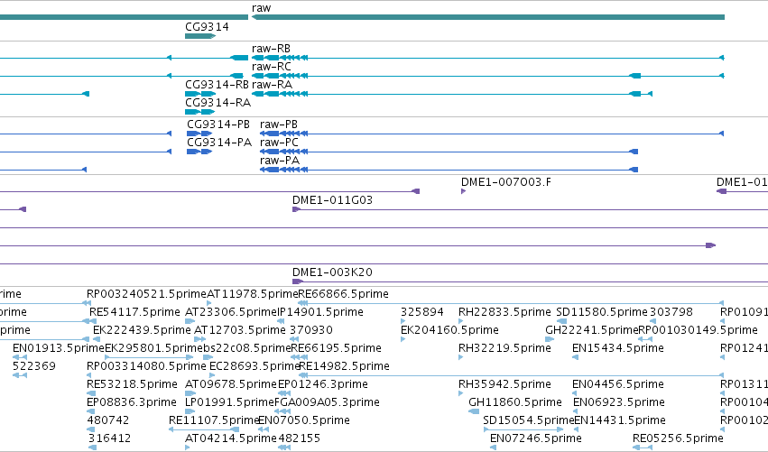Select the AT23306.5prime EST label
768x452 pixels.
231,312
